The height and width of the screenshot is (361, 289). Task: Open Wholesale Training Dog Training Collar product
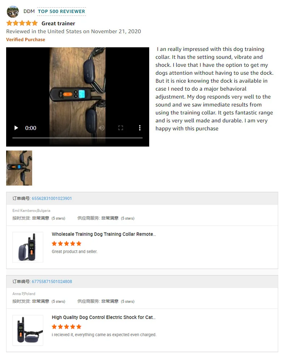tap(104, 234)
